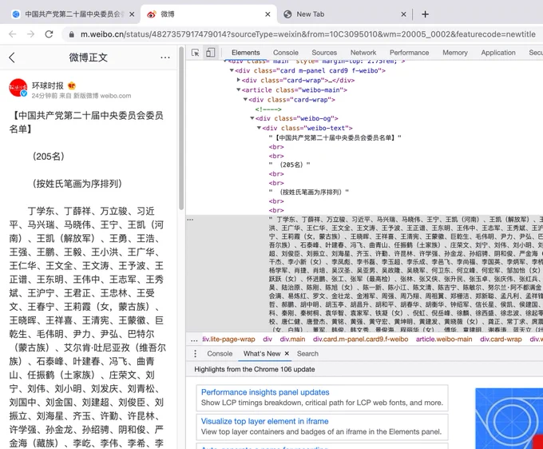Click the browser back arrow

(x=13, y=34)
